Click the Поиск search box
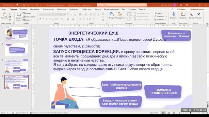This screenshot has width=209, height=117. (122, 5)
